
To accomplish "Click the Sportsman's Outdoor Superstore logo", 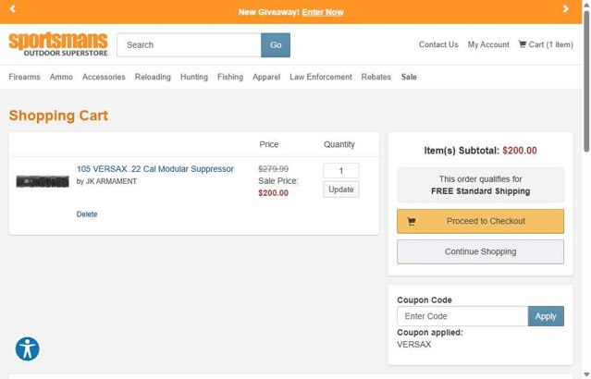I will tap(58, 44).
